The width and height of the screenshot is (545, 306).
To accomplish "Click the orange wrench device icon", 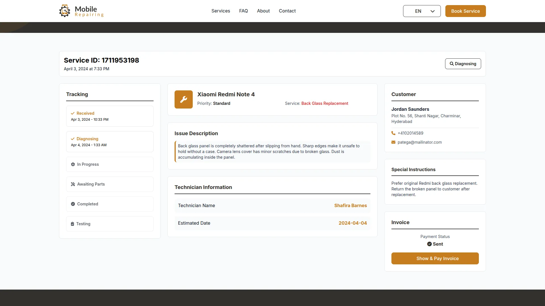I will tap(184, 99).
